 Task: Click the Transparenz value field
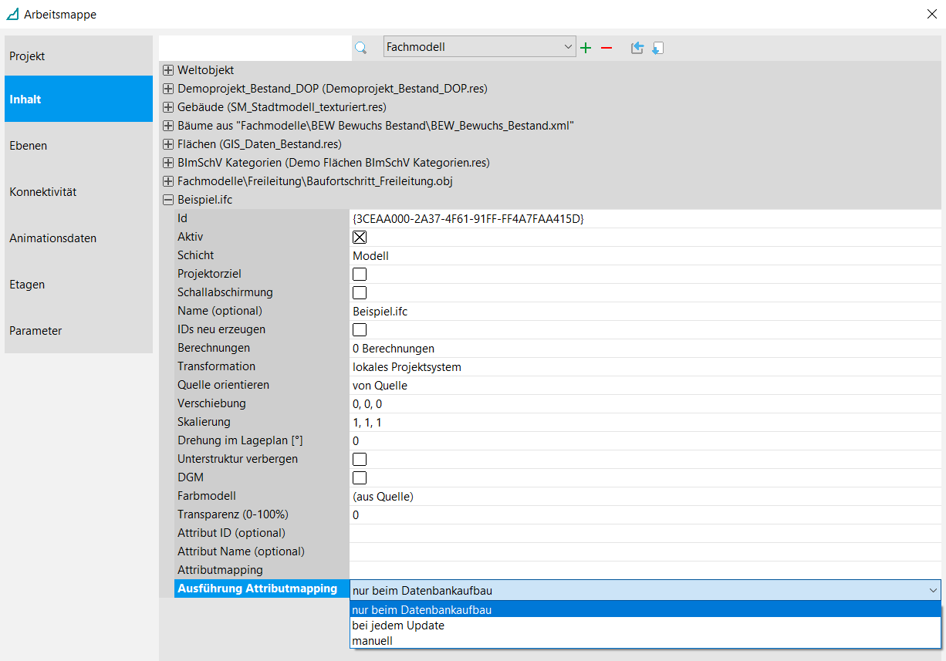pyautogui.click(x=644, y=515)
